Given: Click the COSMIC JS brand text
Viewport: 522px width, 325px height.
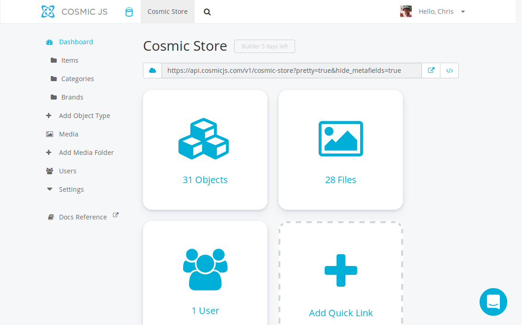Looking at the screenshot, I should coord(84,12).
